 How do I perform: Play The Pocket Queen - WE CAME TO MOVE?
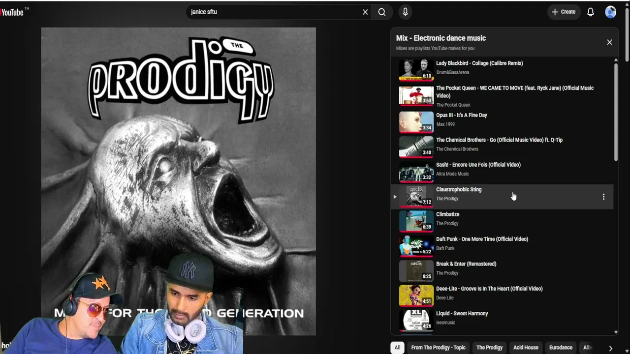515,92
